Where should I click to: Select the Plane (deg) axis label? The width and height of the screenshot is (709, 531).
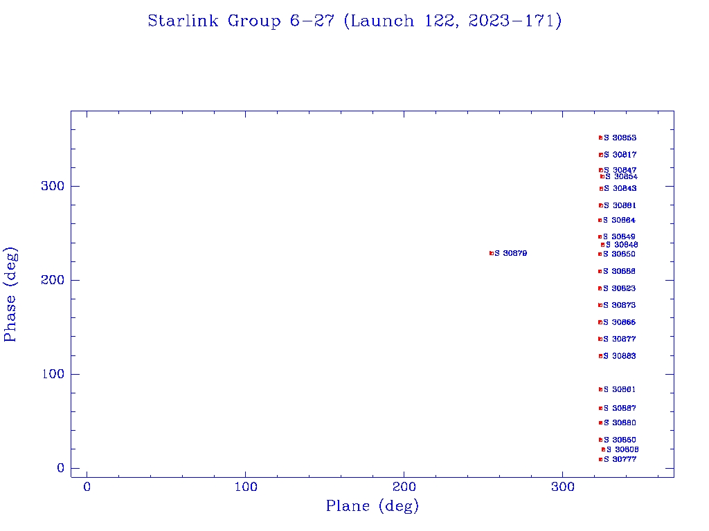click(x=373, y=506)
